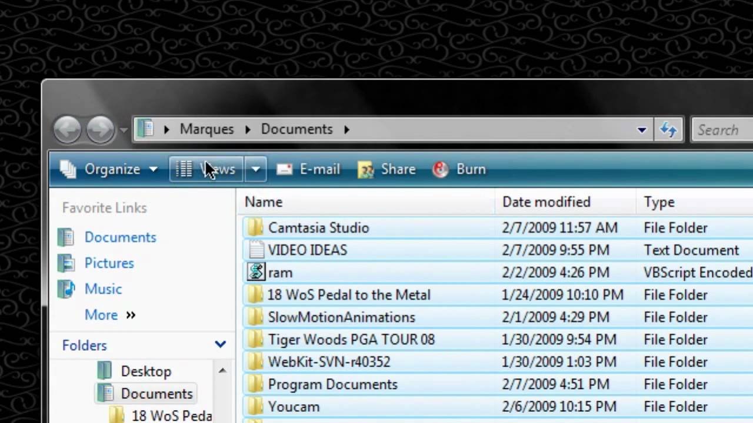Screen dimensions: 753x423
Task: Open the Views dropdown arrow
Action: [x=255, y=169]
